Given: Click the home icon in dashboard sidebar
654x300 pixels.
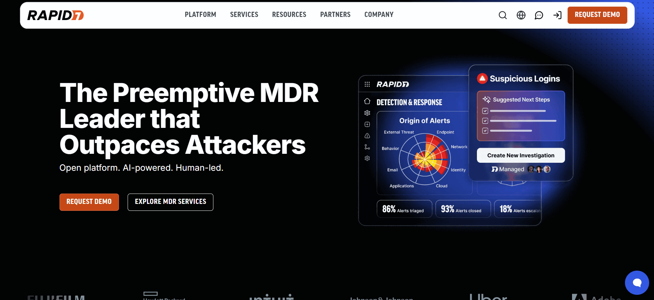Looking at the screenshot, I should 367,101.
